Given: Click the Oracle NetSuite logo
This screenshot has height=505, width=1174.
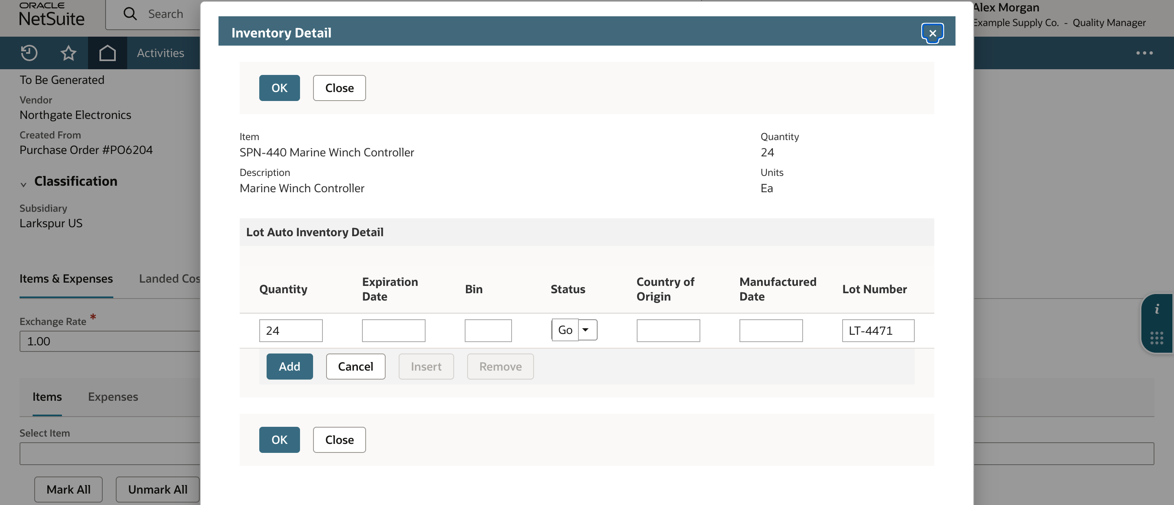Looking at the screenshot, I should point(51,14).
